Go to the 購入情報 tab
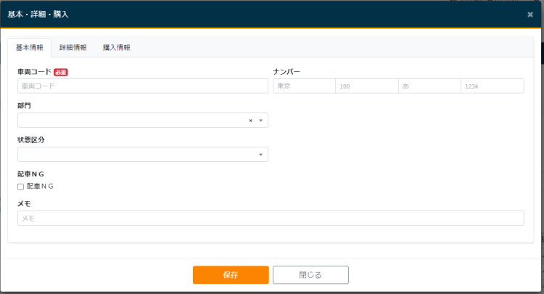Viewport: 544px width, 294px height. (x=117, y=48)
